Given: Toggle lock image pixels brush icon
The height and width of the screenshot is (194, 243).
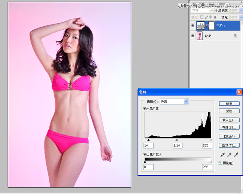Looking at the screenshot, I should click(206, 17).
